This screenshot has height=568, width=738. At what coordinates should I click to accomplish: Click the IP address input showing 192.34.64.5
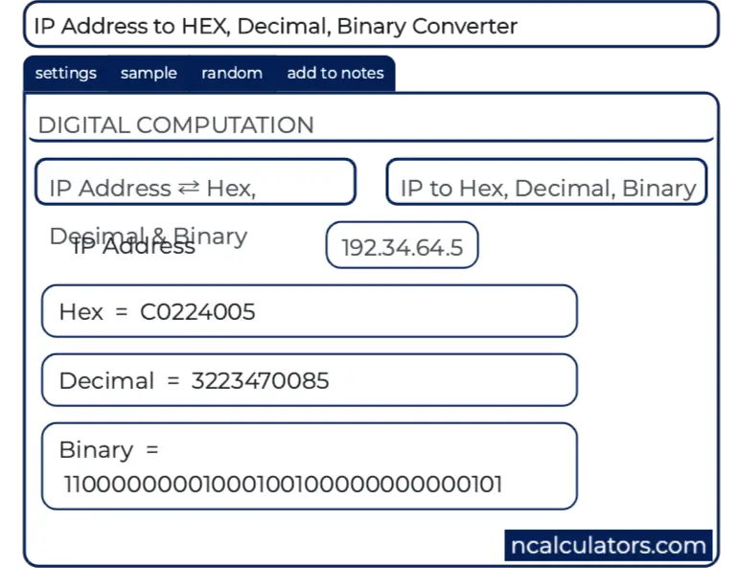tap(402, 248)
